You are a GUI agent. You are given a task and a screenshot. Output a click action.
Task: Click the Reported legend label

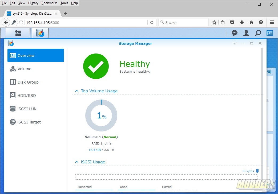85,187
